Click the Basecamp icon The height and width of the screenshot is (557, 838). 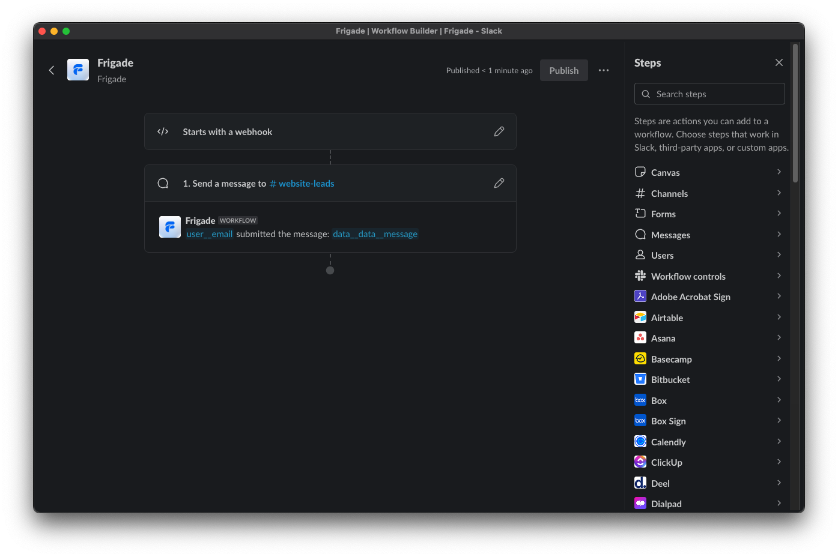(x=640, y=358)
